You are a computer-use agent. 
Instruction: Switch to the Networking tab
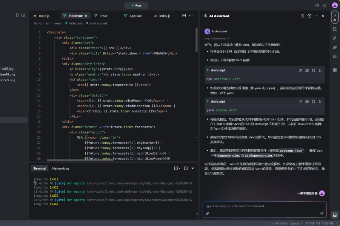coord(60,168)
